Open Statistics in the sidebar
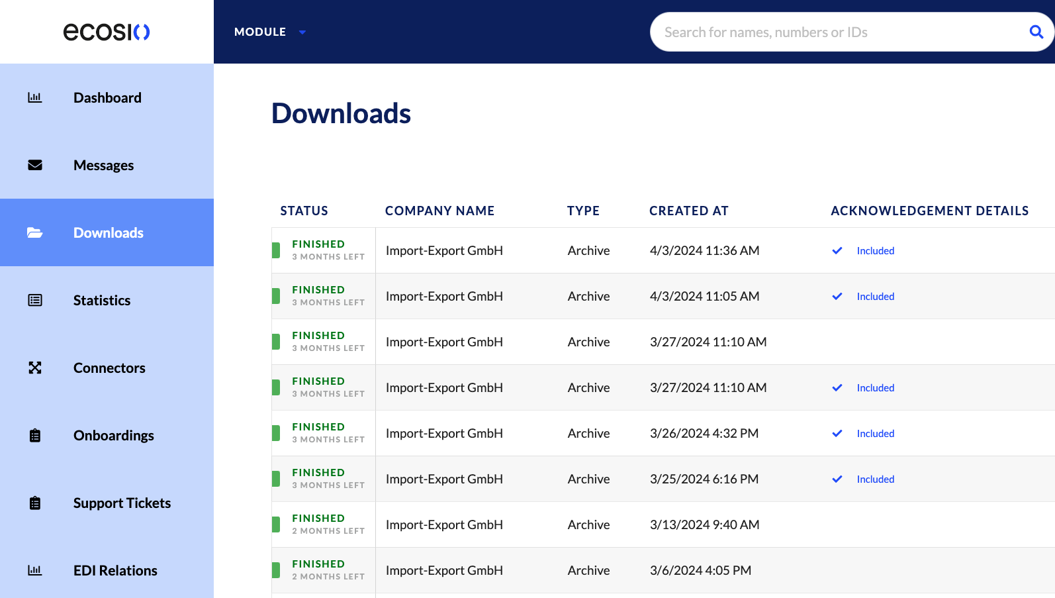The width and height of the screenshot is (1055, 598). coord(107,300)
